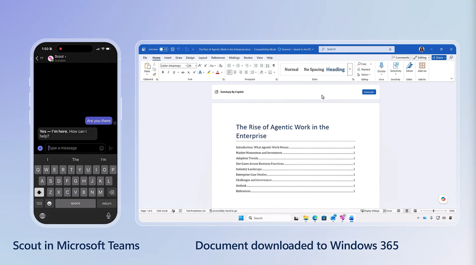Show paragraph marks with the pilcrow icon

[x=273, y=65]
